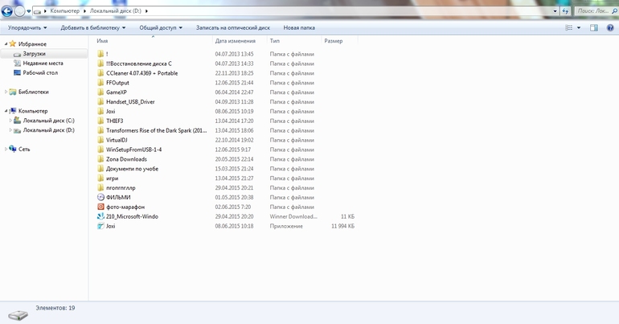The image size is (619, 324).
Task: Expand Локальный диск (C:) node
Action: point(10,121)
